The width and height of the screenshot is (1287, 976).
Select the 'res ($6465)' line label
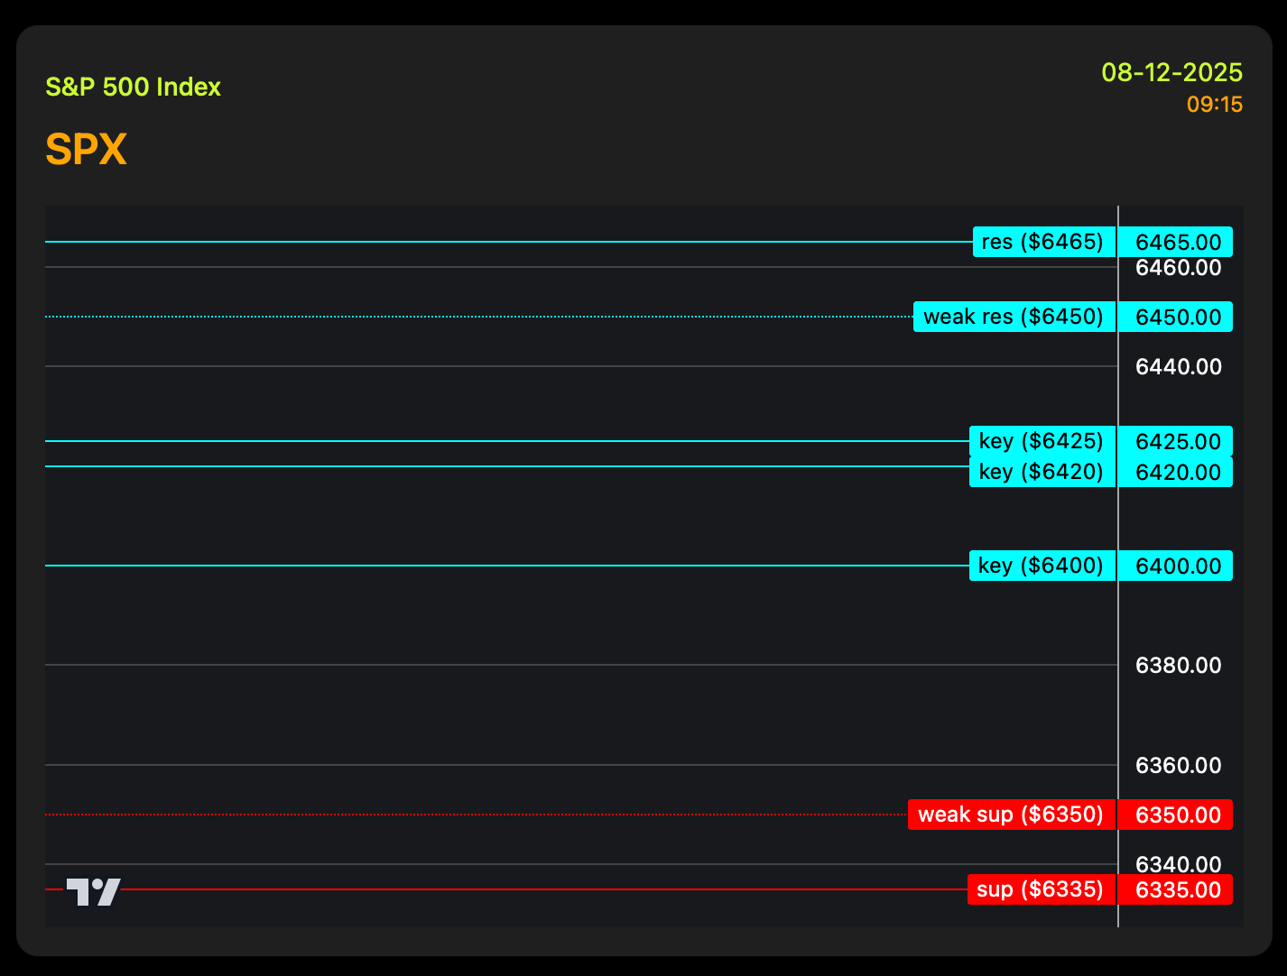[x=1044, y=242]
